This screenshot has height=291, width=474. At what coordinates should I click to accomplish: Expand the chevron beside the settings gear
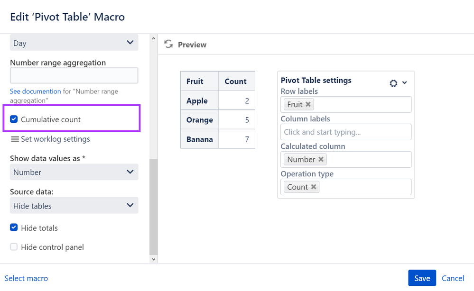[405, 83]
